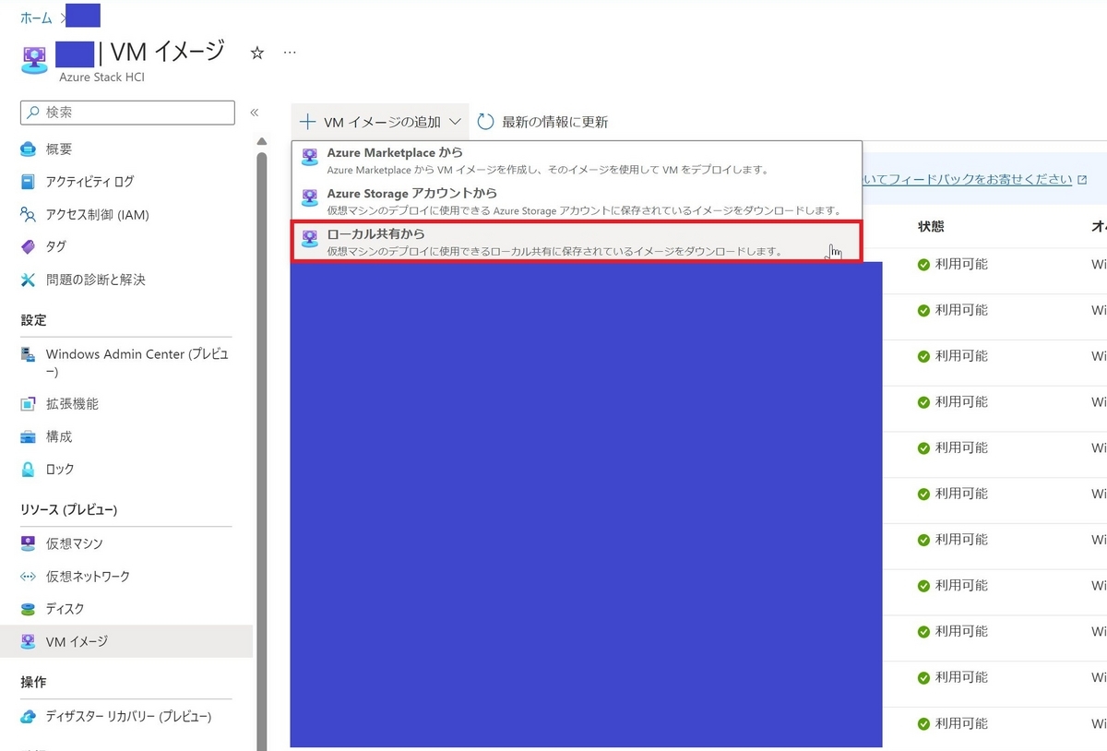Click the 状態 column header
The width and height of the screenshot is (1107, 751).
(x=931, y=226)
